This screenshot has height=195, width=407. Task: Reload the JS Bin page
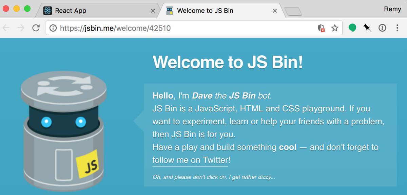tap(36, 28)
